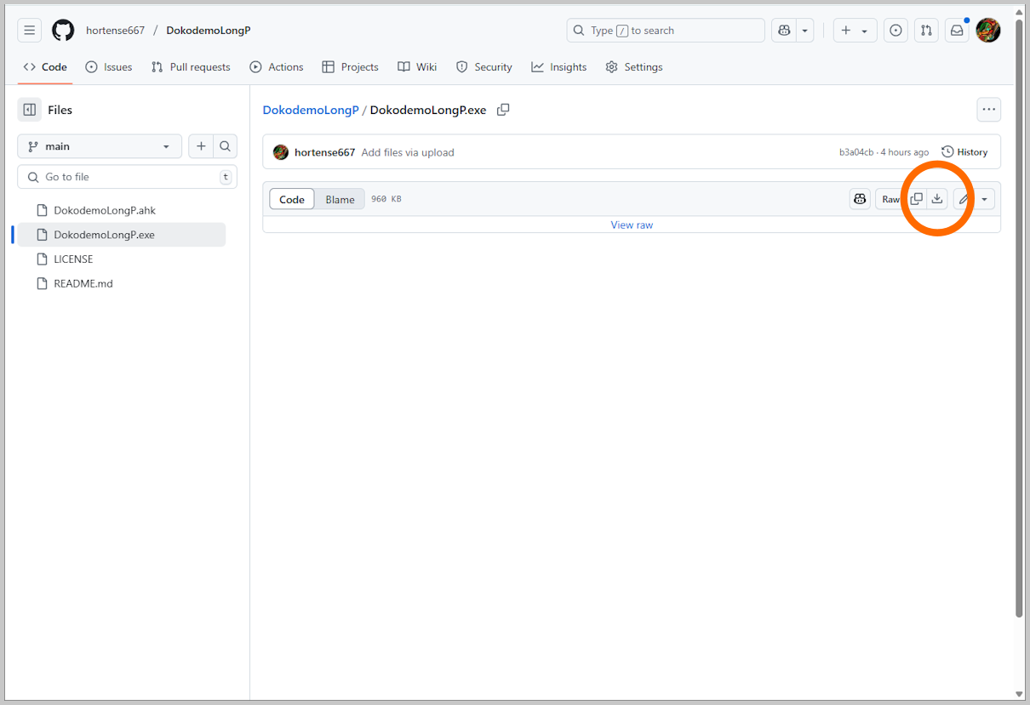Open the three-dot more file actions menu
Screen dimensions: 1030x705
pos(988,110)
